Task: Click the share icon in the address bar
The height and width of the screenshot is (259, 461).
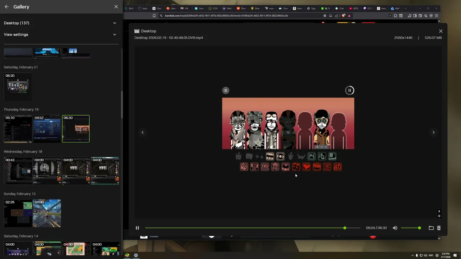Action: pos(336,16)
